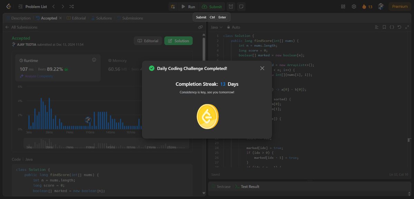
Task: Click the Editorial button in submission panel
Action: [148, 41]
